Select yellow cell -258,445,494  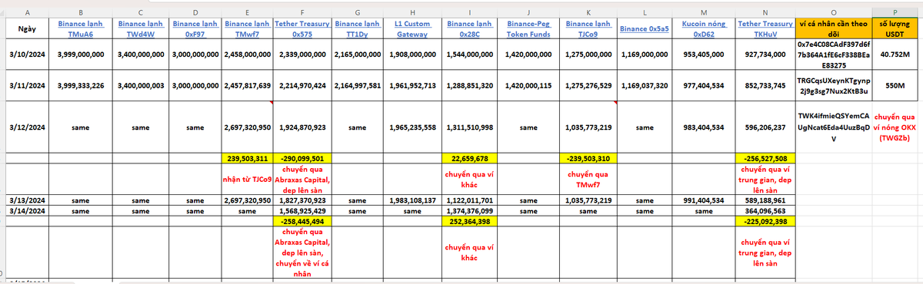click(x=302, y=220)
